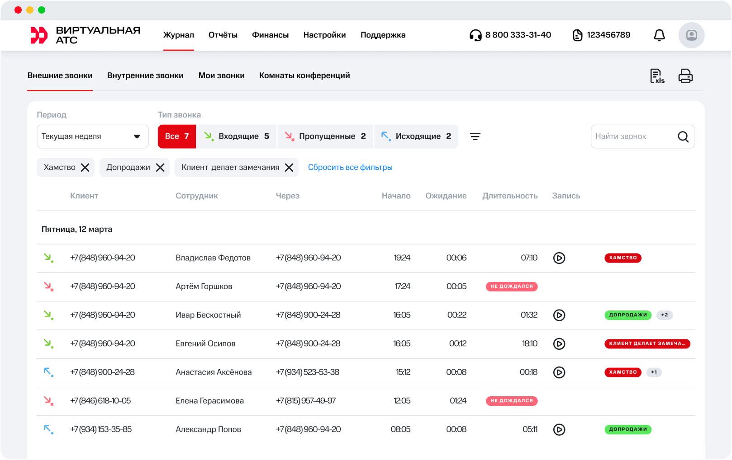Remove the Допродажи filter tag
The image size is (732, 460).
coord(160,168)
